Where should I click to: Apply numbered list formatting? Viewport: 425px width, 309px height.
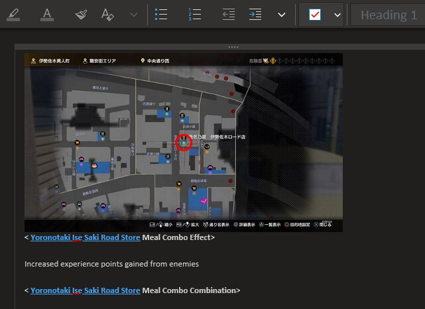(x=195, y=15)
